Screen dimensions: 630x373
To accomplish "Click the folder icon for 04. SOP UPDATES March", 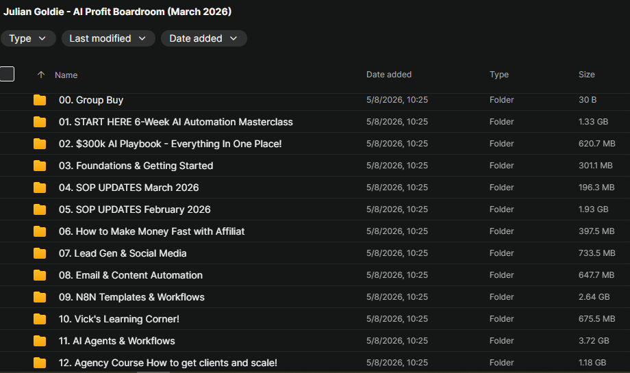I will pyautogui.click(x=40, y=188).
